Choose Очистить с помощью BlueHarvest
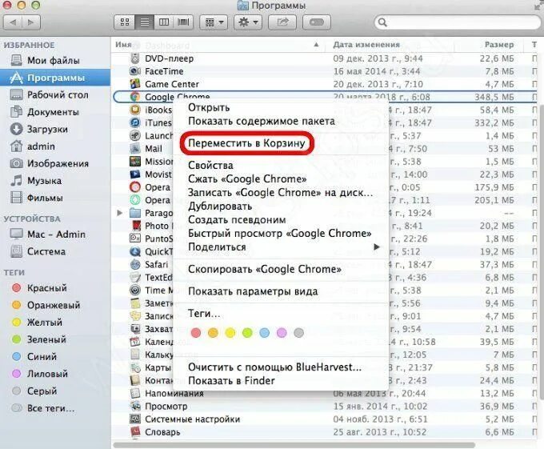 tap(280, 367)
